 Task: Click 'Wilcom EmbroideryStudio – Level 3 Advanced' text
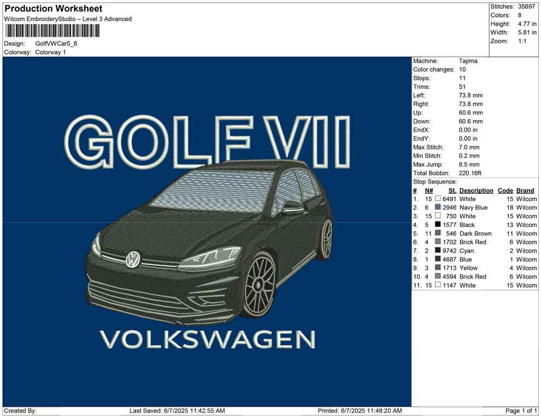68,19
